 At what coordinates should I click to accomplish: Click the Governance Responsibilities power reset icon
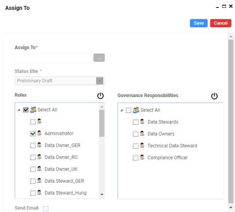(x=214, y=96)
